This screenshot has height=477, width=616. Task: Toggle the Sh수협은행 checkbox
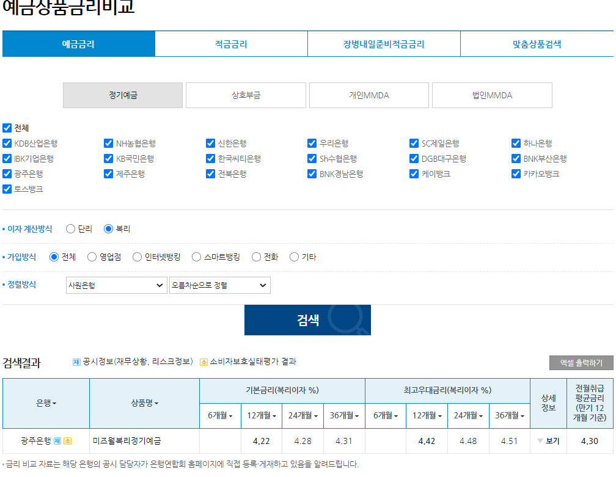click(x=312, y=159)
